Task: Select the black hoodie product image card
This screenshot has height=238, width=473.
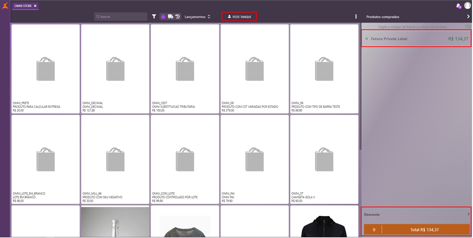Action: pyautogui.click(x=324, y=222)
